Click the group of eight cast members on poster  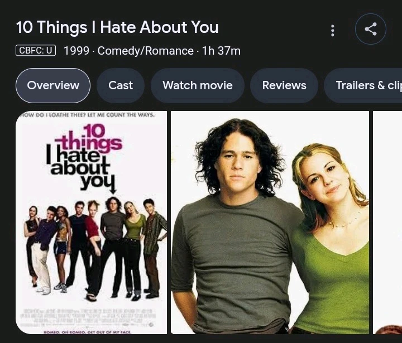tap(95, 249)
